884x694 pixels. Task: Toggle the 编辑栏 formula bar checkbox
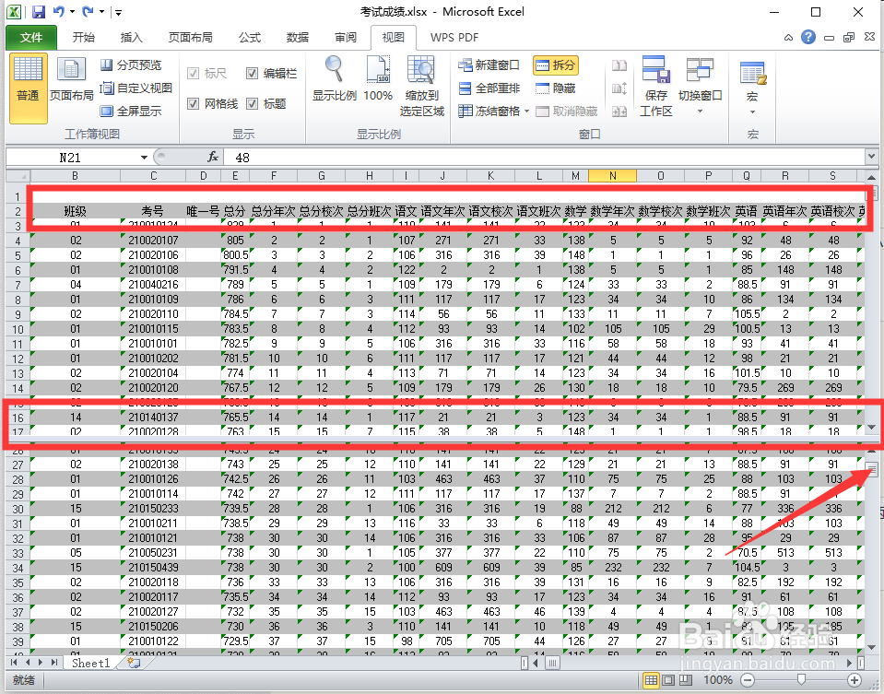252,75
